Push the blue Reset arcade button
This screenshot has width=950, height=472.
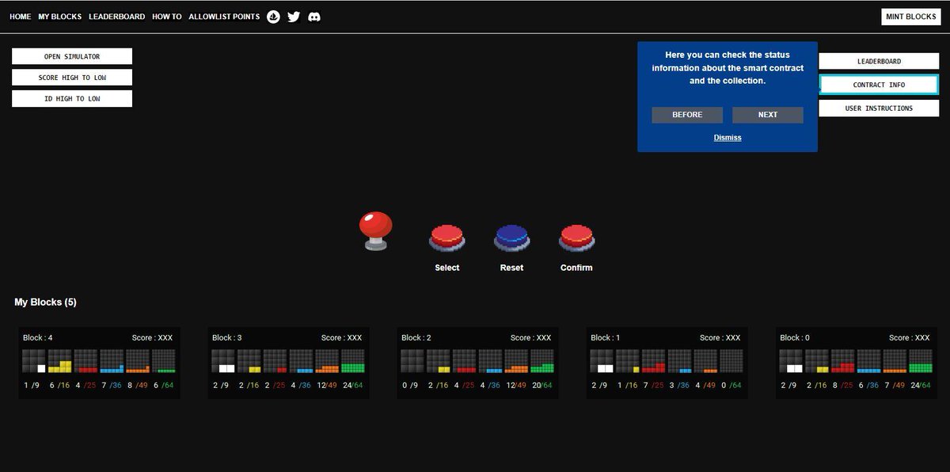(x=512, y=238)
